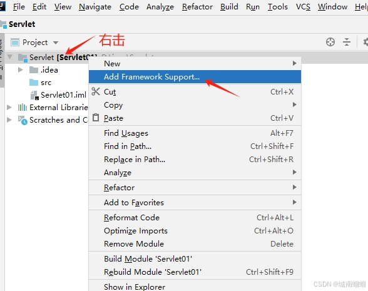The height and width of the screenshot is (291, 368).
Task: Open the Refactor menu in menu bar
Action: [x=197, y=7]
